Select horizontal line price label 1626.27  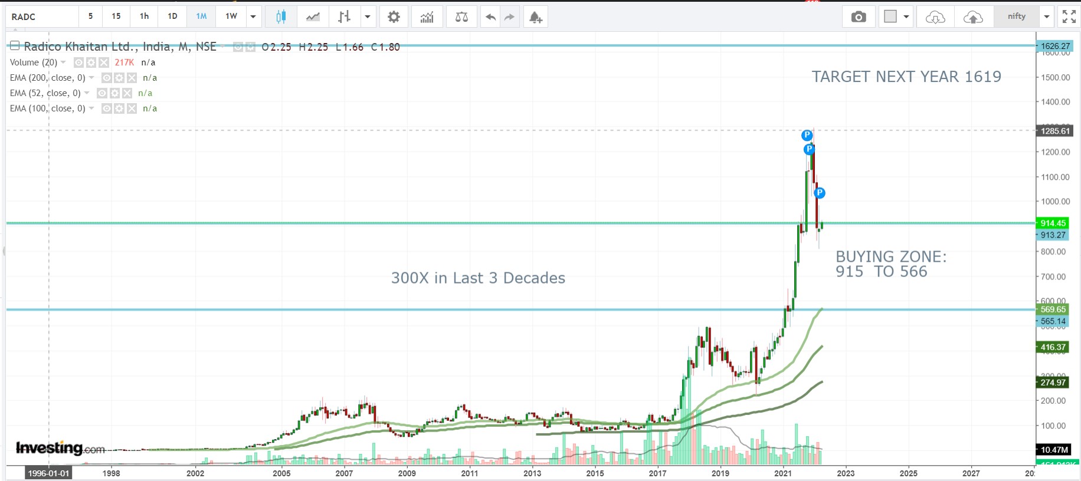[1055, 46]
